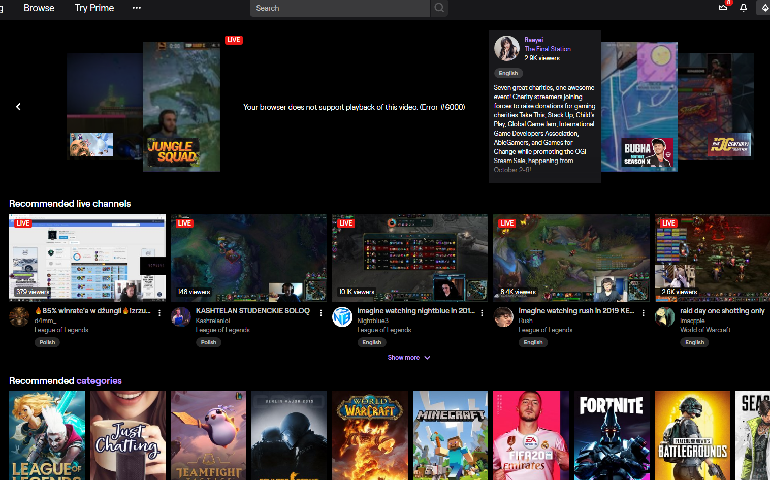Open Kashtelanlol stream thumbnail with 148 viewers
The height and width of the screenshot is (480, 770).
click(249, 258)
